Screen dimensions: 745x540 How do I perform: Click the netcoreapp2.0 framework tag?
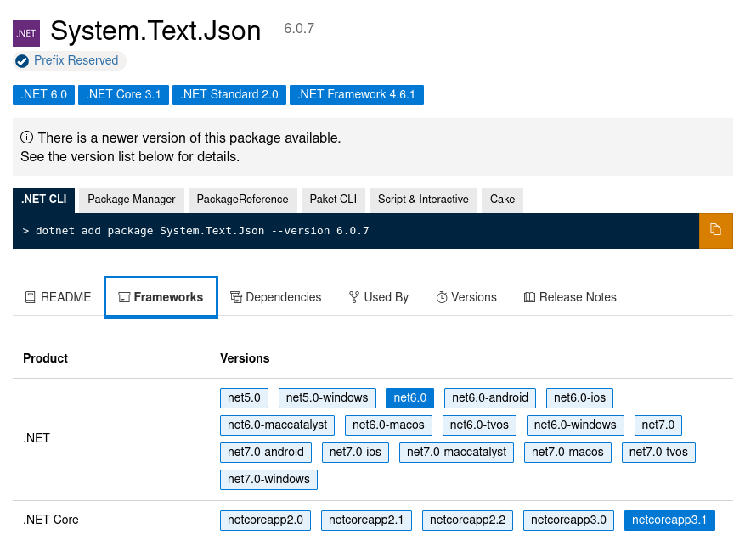point(265,520)
